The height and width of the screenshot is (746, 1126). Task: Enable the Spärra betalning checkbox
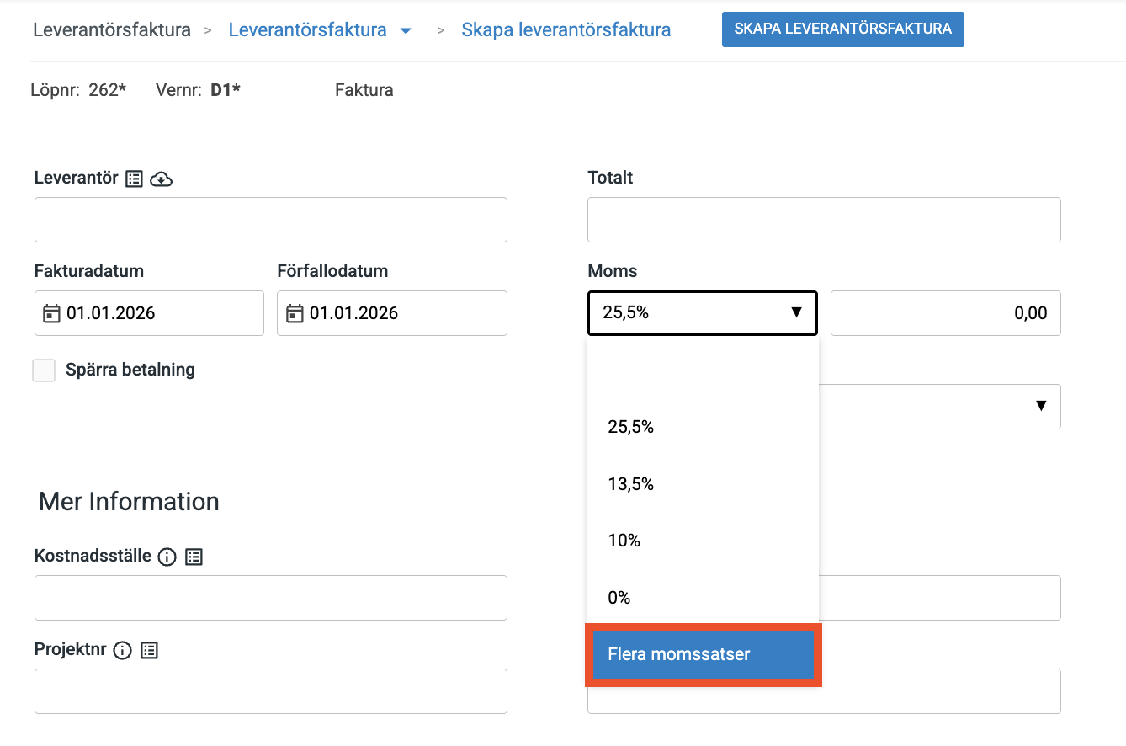click(44, 370)
